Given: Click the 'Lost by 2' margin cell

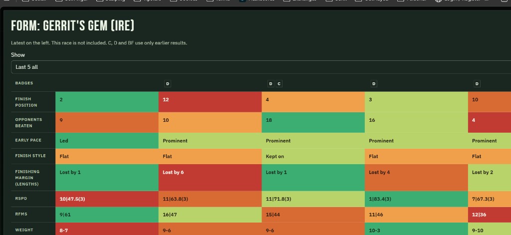Looking at the screenshot, I should coord(490,177).
